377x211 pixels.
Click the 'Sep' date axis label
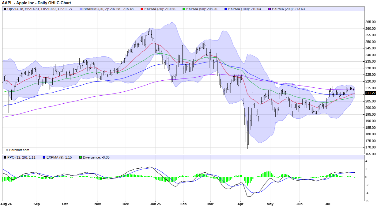coord(37,204)
